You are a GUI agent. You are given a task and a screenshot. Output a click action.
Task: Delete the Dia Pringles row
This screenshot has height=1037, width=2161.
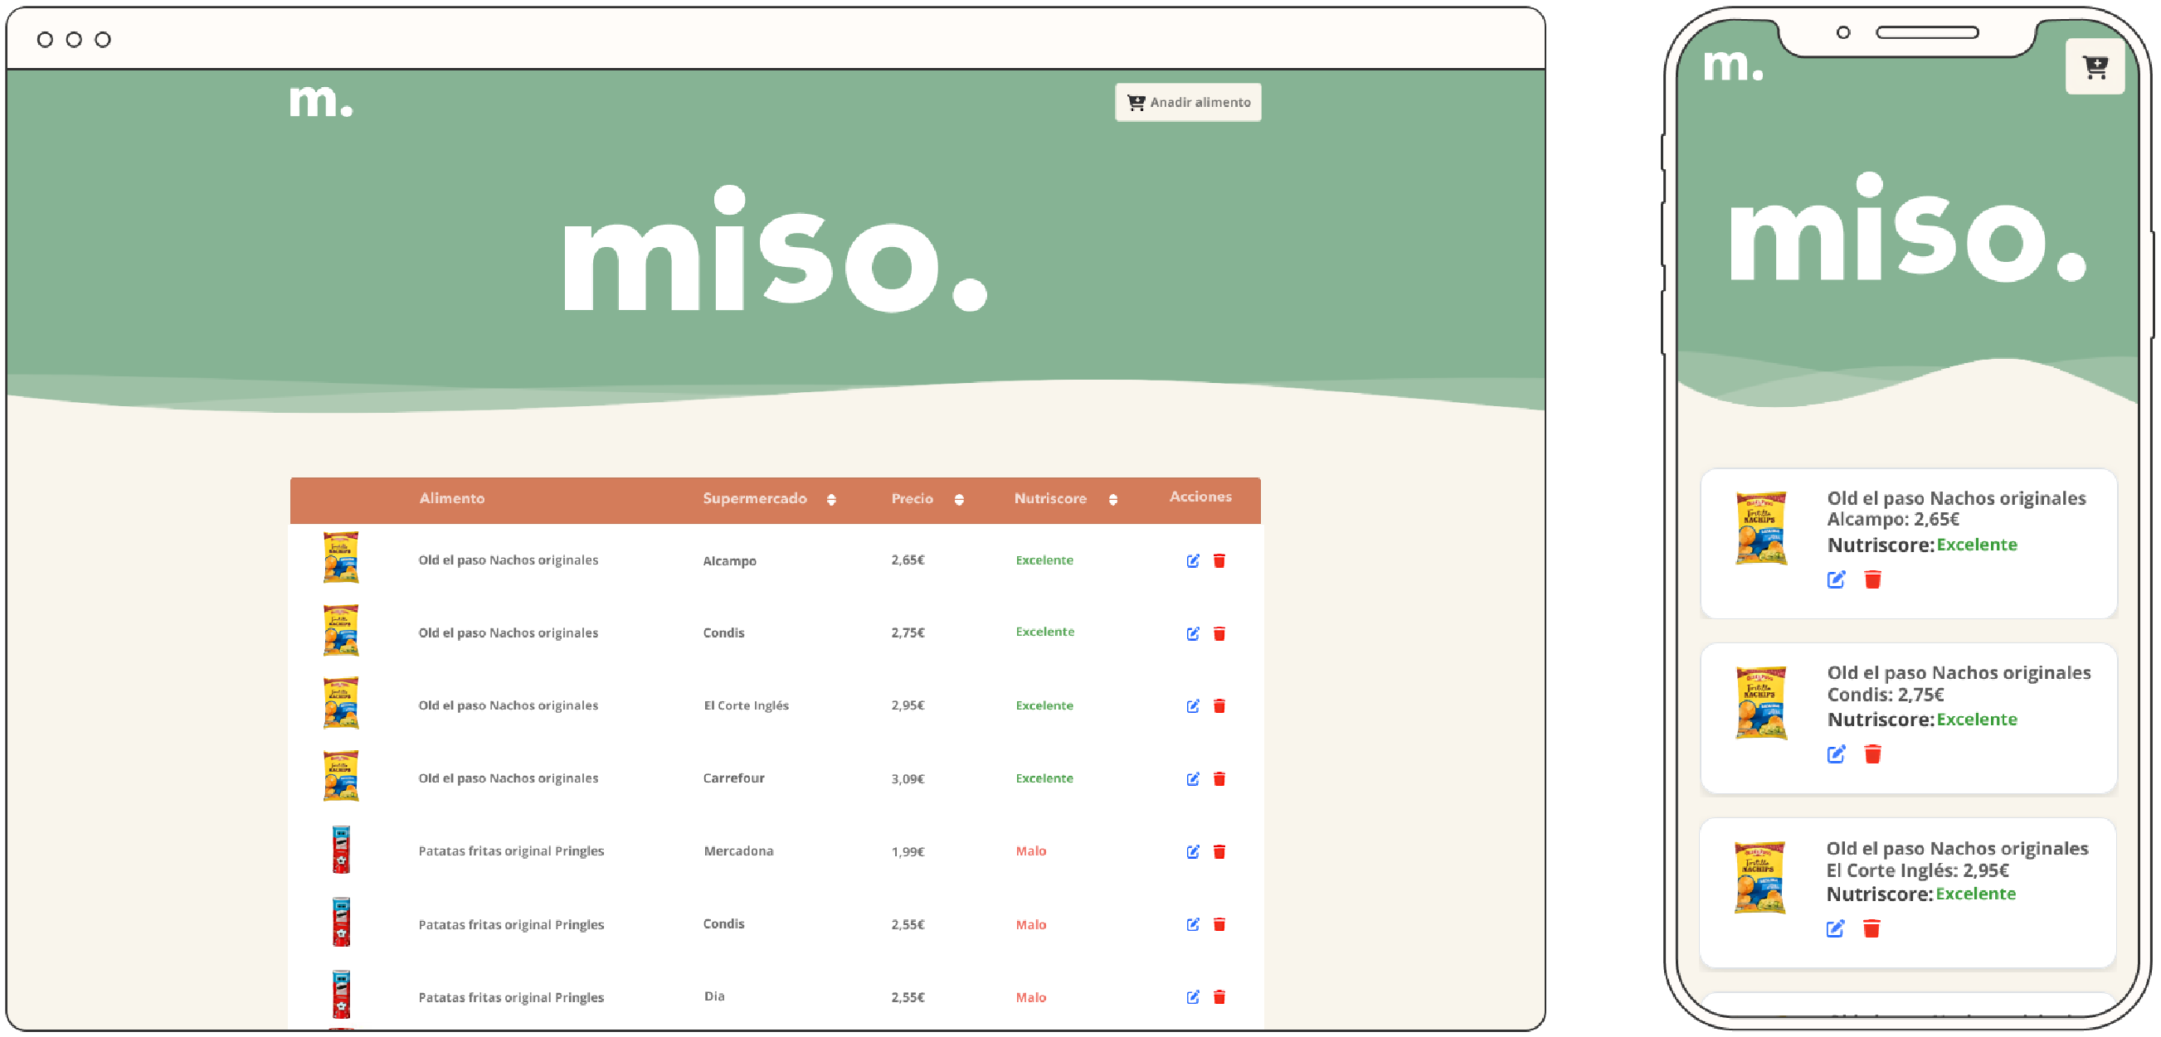point(1219,997)
